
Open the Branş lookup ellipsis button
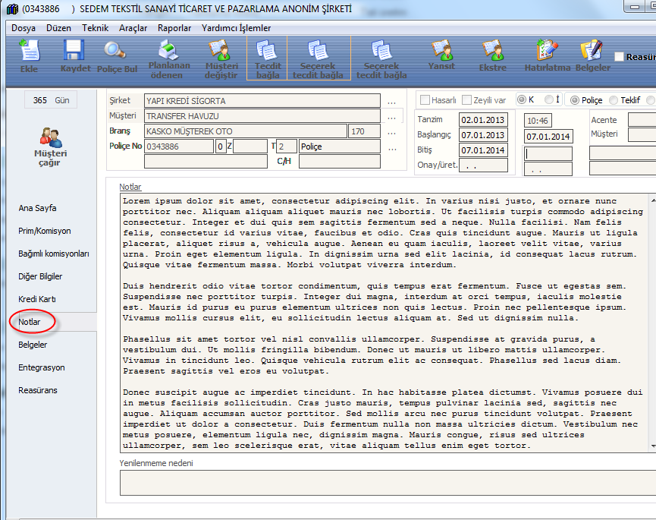coord(391,131)
